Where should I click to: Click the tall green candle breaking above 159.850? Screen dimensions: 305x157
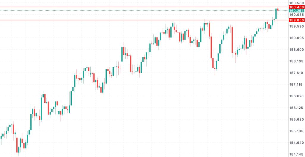(276, 14)
